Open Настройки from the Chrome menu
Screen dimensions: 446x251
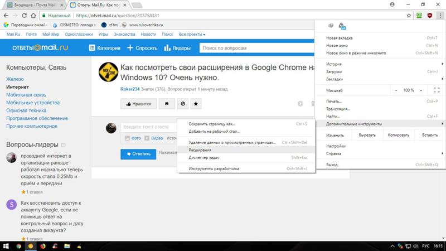point(380,146)
